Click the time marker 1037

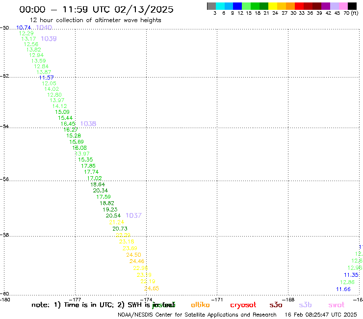pyautogui.click(x=133, y=215)
